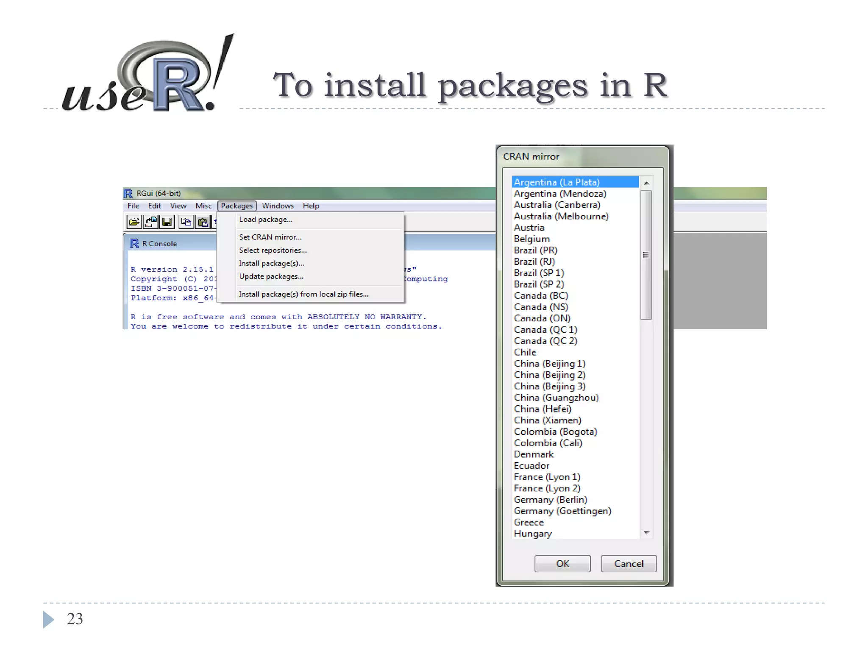
Task: Select China (Beijing 2) mirror
Action: (x=575, y=375)
